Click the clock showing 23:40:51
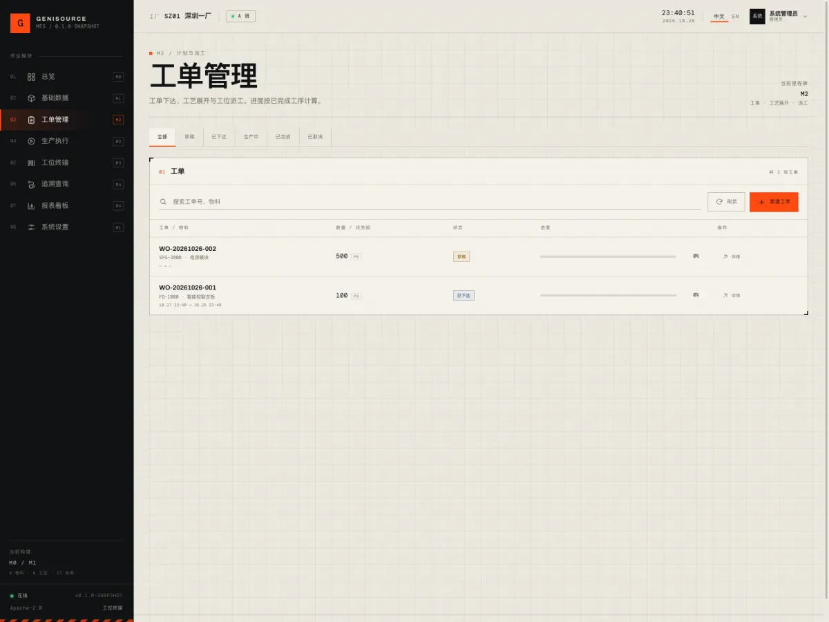 678,13
